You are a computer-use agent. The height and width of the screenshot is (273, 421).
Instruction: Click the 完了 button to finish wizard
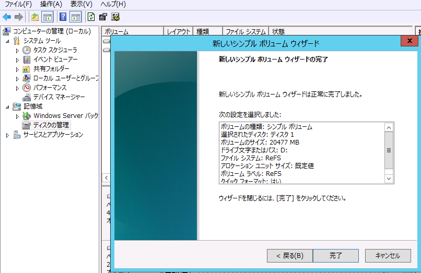[336, 256]
